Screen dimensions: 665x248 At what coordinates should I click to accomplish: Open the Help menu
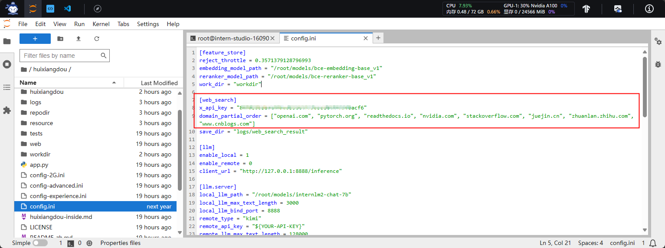[x=173, y=24]
